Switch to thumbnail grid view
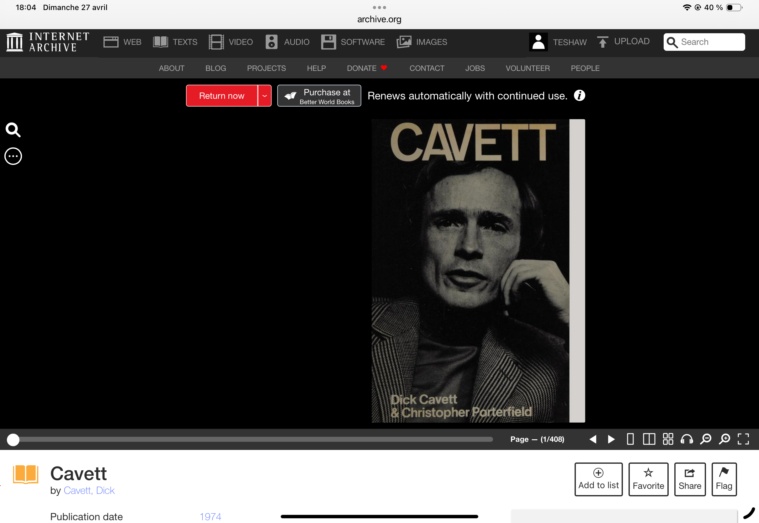The width and height of the screenshot is (759, 523). point(668,439)
